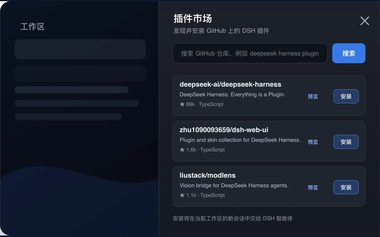Select the deepseek-ai/deepseek-harness title

[230, 84]
